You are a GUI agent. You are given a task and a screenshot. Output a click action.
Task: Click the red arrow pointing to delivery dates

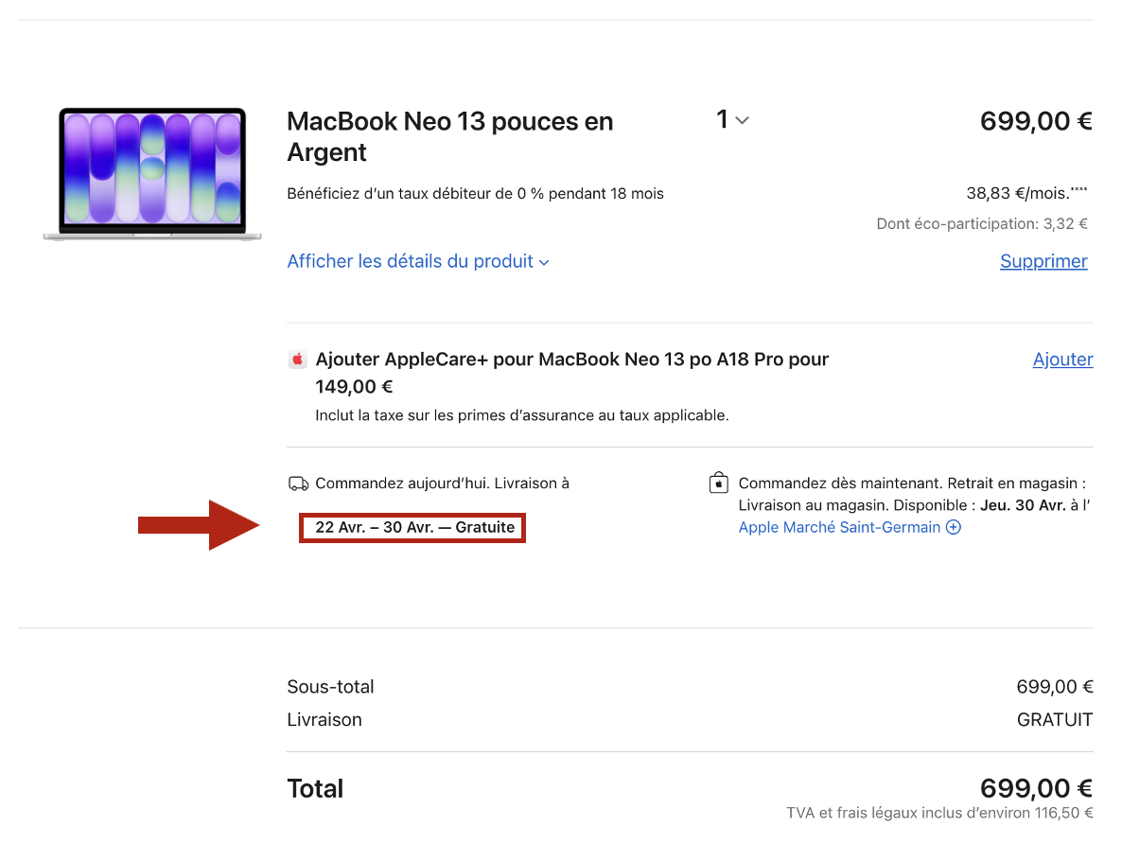click(199, 525)
